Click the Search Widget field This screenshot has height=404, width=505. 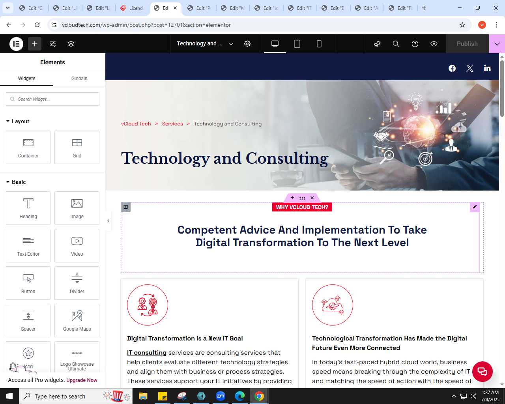point(52,99)
